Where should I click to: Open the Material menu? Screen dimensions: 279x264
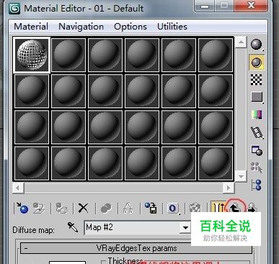(31, 27)
